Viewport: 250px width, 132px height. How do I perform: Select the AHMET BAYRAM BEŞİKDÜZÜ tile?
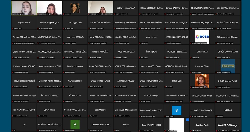151,23
